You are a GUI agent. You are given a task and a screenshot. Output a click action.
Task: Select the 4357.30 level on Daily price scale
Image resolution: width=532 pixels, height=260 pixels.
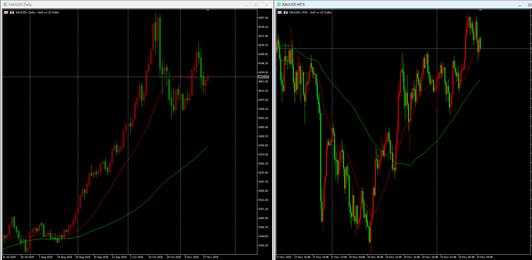coord(263,18)
